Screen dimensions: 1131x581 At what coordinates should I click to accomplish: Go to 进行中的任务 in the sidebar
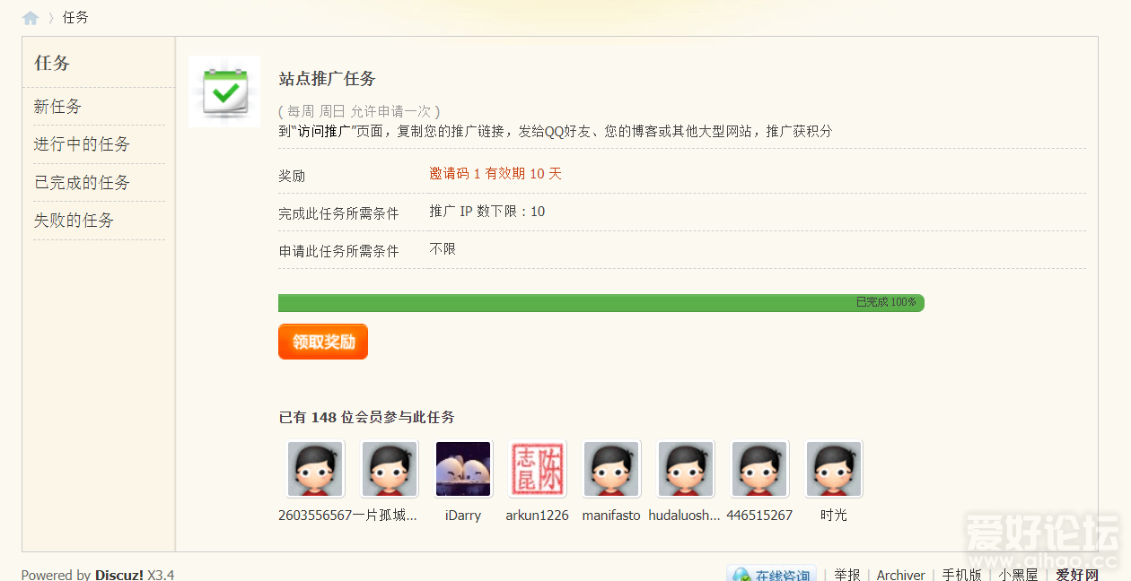[x=82, y=144]
